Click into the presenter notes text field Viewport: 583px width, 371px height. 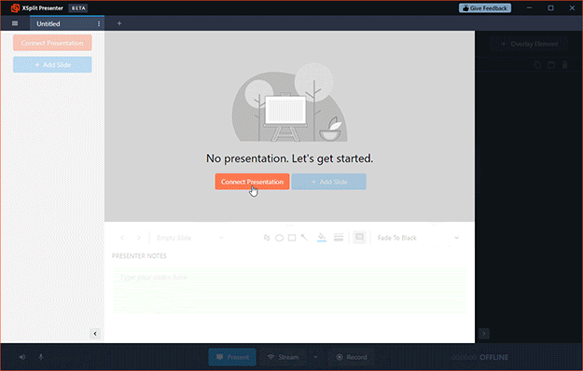[x=289, y=291]
